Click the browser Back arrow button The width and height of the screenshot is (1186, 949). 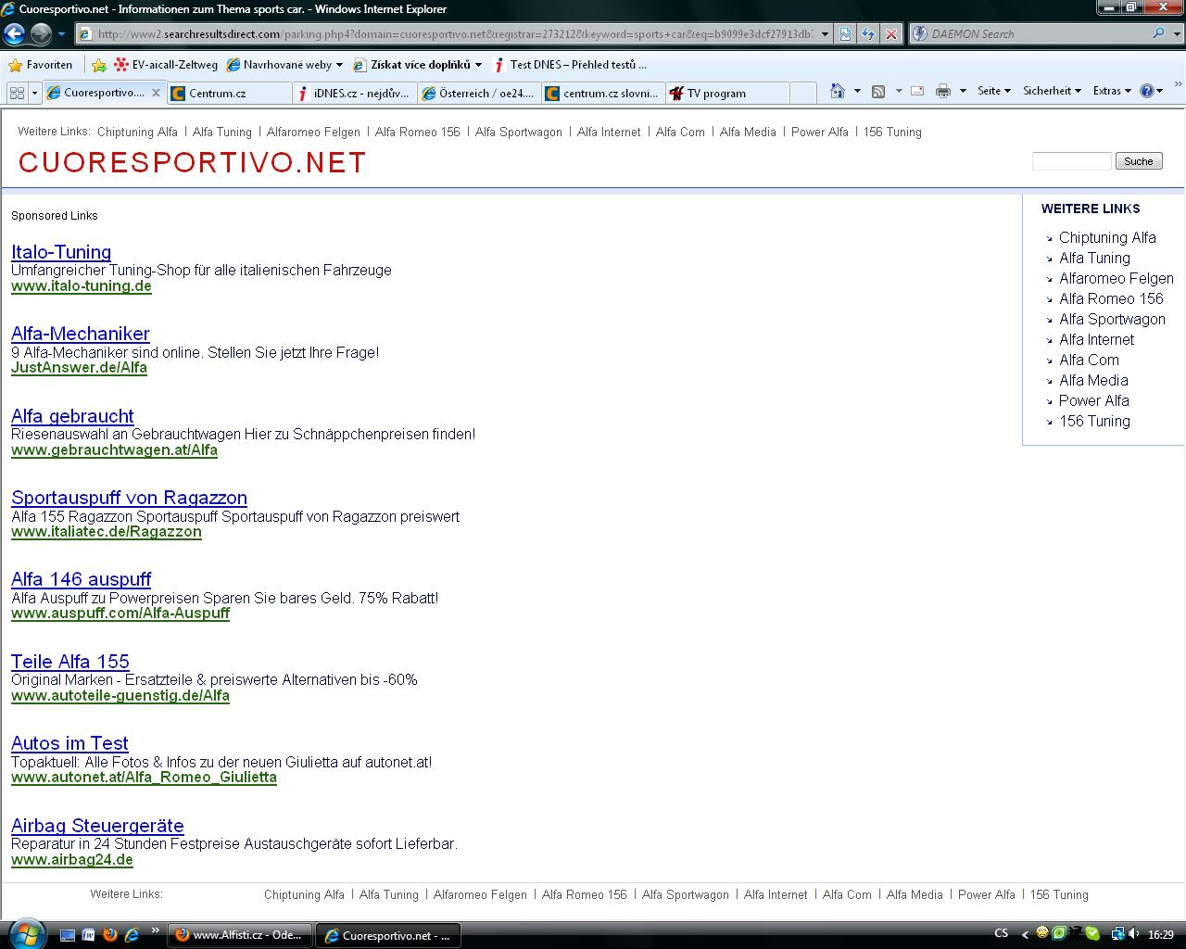(x=14, y=34)
